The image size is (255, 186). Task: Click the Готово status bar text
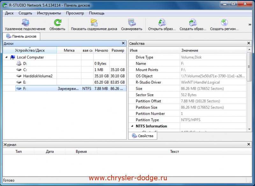9,180
